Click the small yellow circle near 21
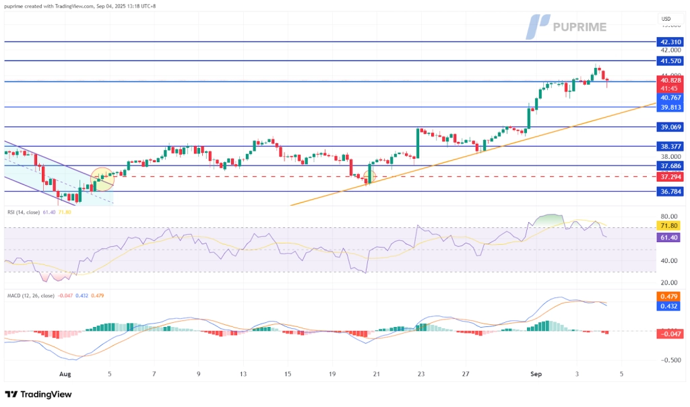 369,177
